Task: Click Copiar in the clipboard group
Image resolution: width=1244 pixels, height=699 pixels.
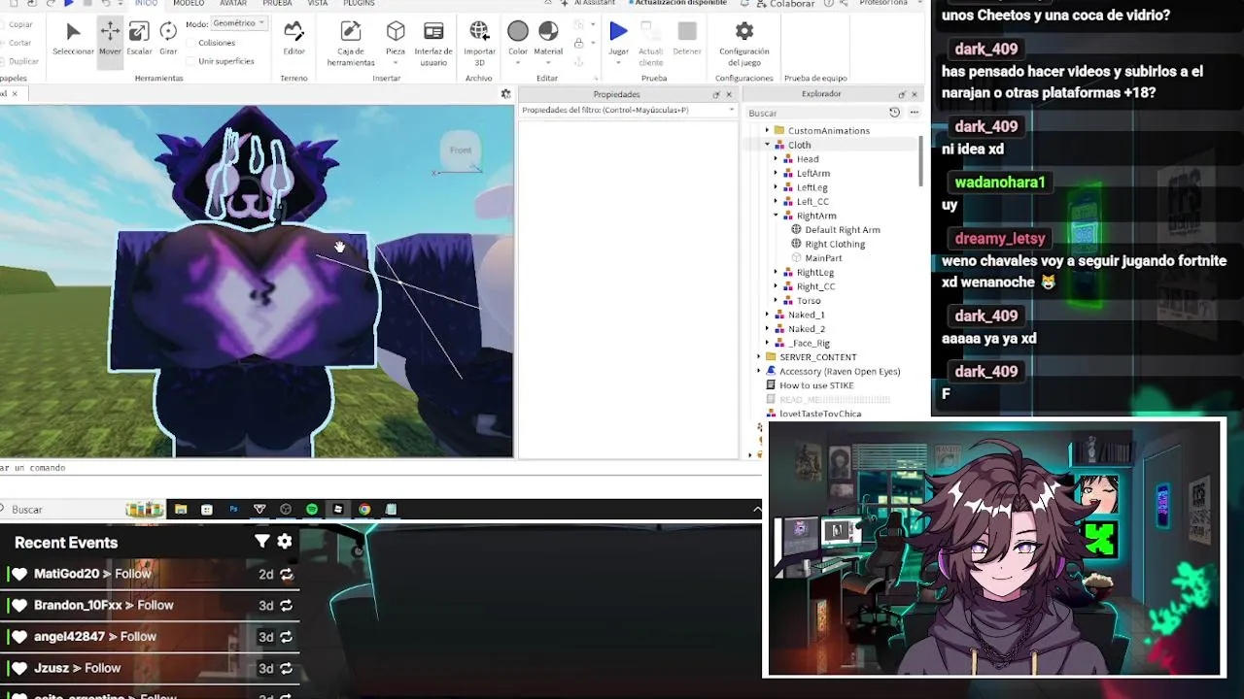Action: pyautogui.click(x=20, y=24)
